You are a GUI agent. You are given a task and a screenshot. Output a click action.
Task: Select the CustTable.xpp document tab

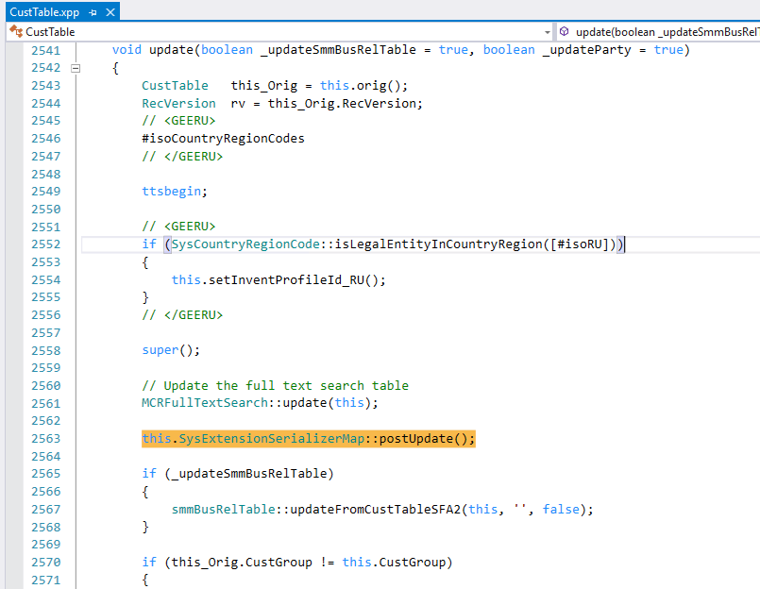[x=44, y=12]
